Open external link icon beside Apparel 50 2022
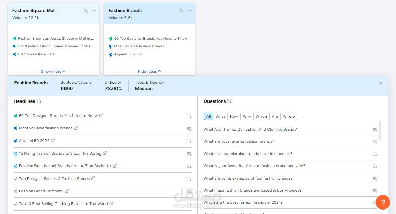 click(53, 141)
